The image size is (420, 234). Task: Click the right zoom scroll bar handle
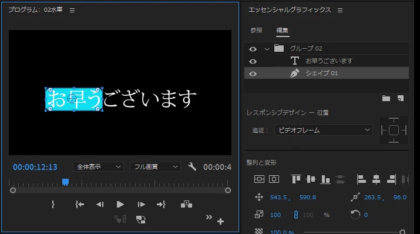(x=228, y=190)
